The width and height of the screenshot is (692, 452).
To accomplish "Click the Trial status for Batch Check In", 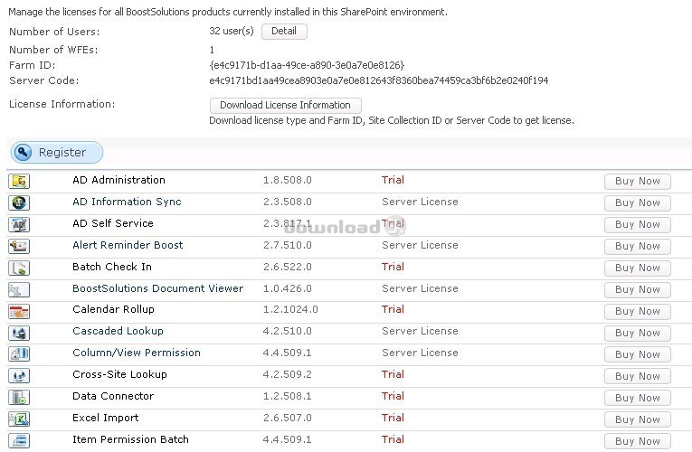I will (393, 267).
